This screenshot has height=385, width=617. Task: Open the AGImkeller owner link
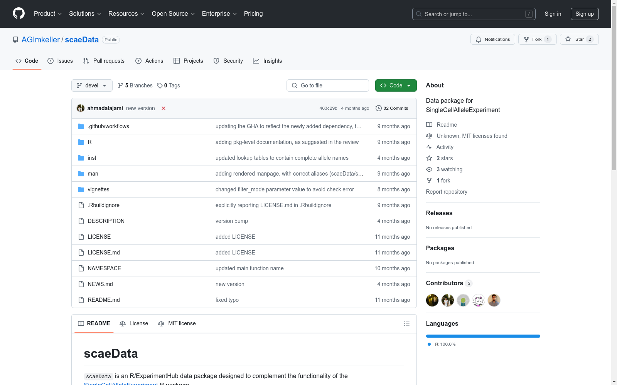[40, 40]
